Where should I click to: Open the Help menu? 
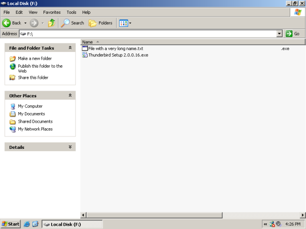(x=86, y=12)
